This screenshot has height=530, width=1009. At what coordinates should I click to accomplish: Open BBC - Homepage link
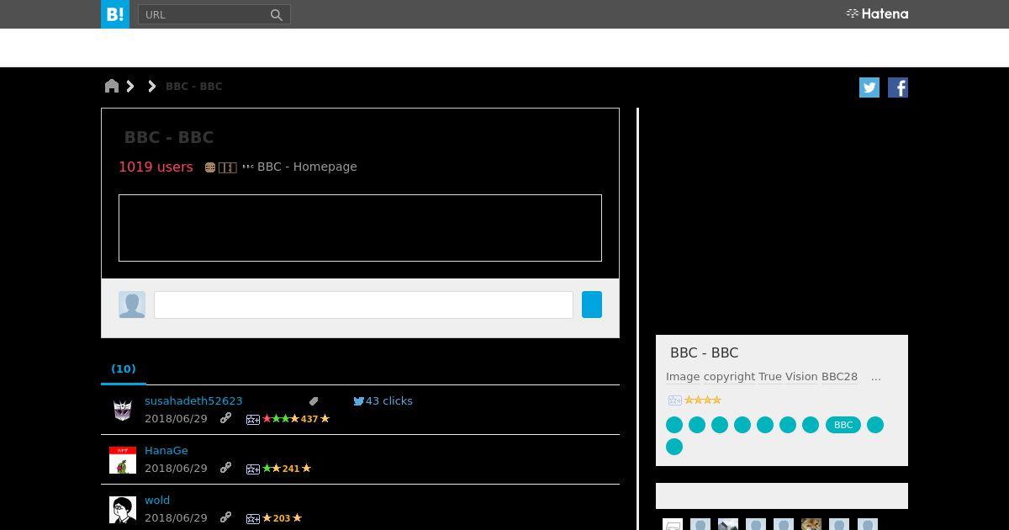tap(307, 167)
